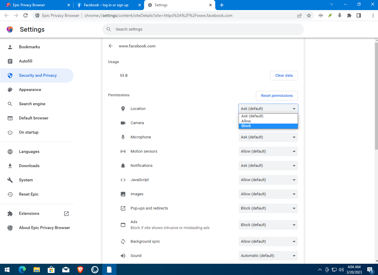
Task: Open Bookmarks in settings sidebar
Action: point(37,47)
